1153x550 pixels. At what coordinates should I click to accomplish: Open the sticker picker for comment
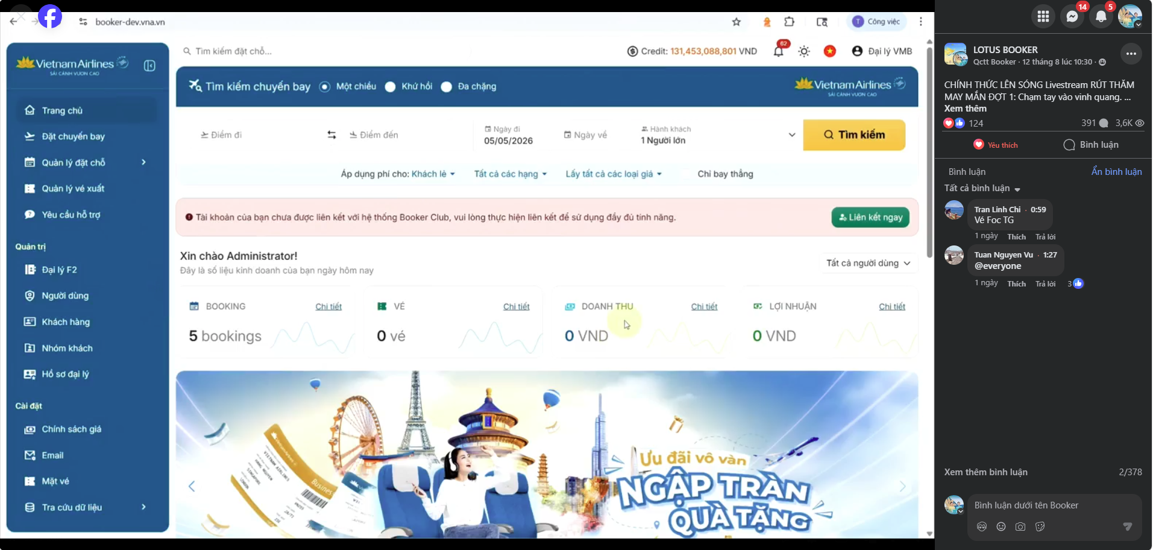tap(1040, 526)
